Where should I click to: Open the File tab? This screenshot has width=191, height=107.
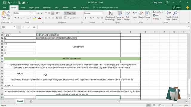pos(5,7)
